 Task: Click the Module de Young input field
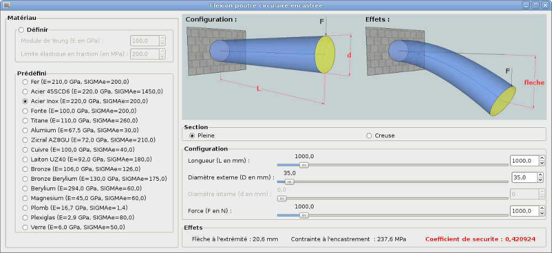pyautogui.click(x=145, y=41)
